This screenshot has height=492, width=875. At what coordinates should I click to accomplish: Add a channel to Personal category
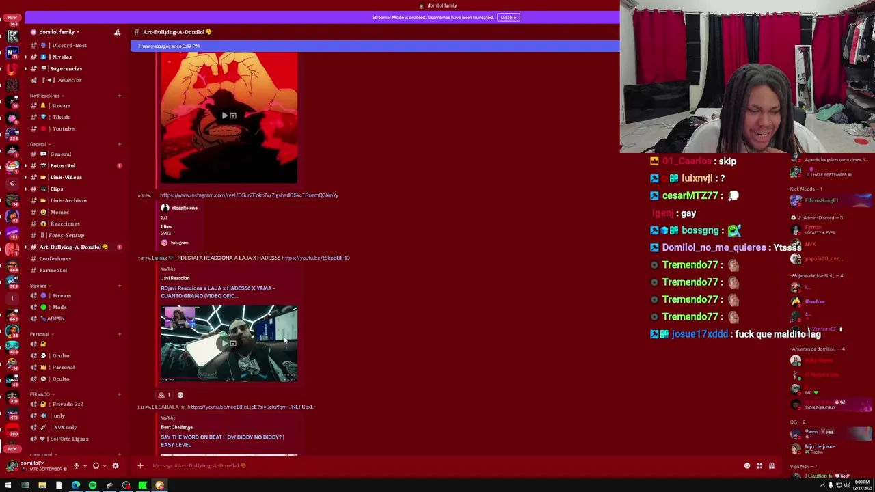pos(119,334)
